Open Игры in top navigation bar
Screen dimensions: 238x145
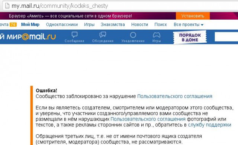coord(89,24)
